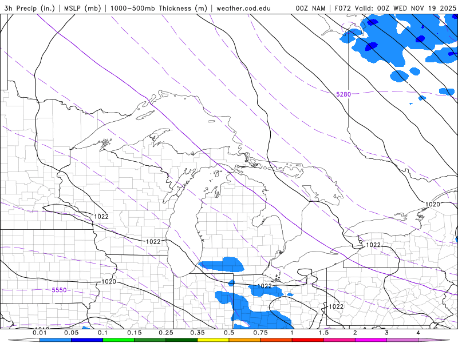Click the 0.25 label on precipitation scale
Viewport: 458px width, 343px height.
166,333
